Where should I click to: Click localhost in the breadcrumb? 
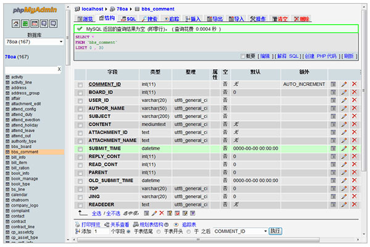coord(92,9)
